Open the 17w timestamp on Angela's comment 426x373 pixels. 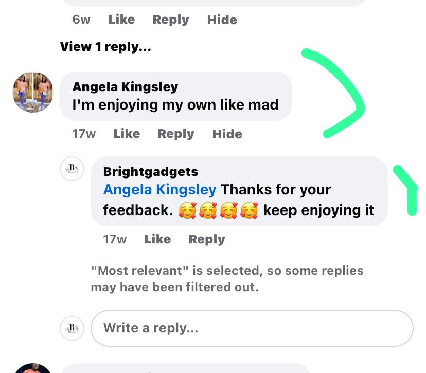coord(84,134)
